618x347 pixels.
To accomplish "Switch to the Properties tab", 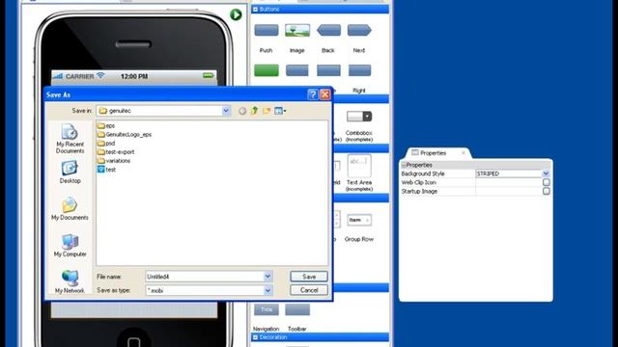I will [433, 152].
